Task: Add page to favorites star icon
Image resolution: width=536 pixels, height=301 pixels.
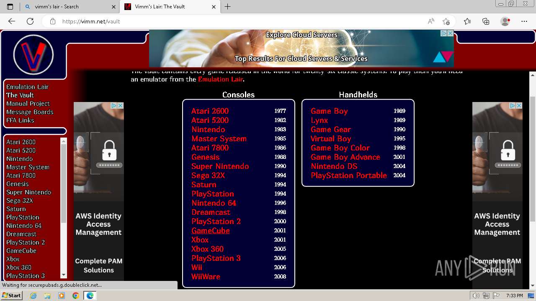Action: (446, 21)
